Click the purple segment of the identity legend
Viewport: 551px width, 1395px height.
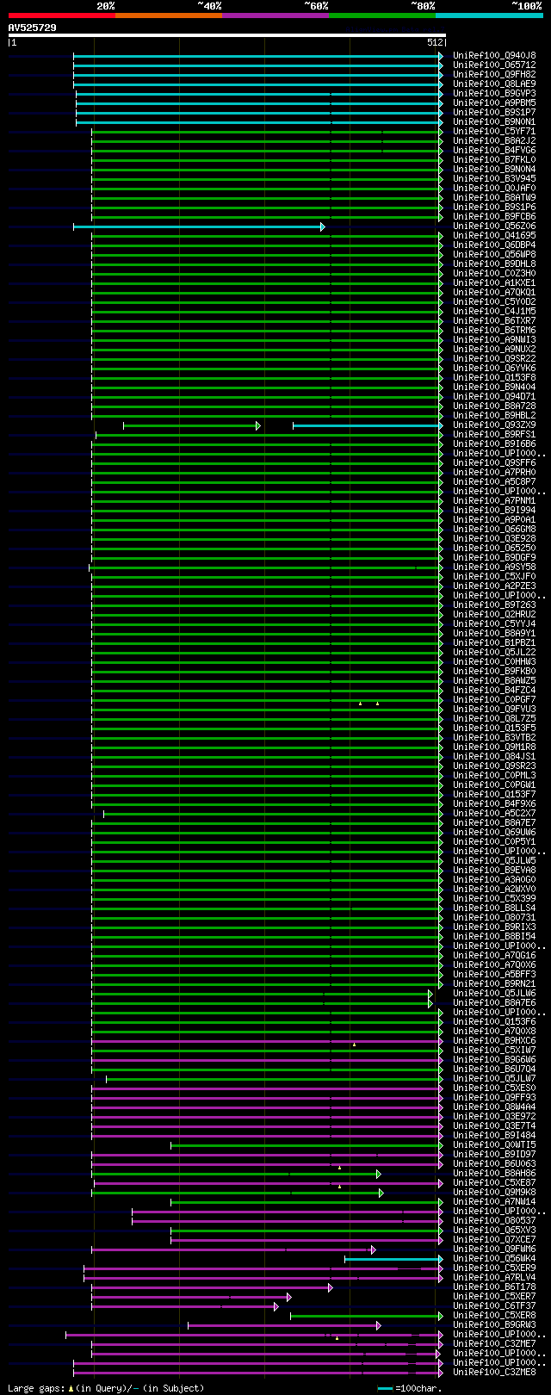tap(275, 15)
